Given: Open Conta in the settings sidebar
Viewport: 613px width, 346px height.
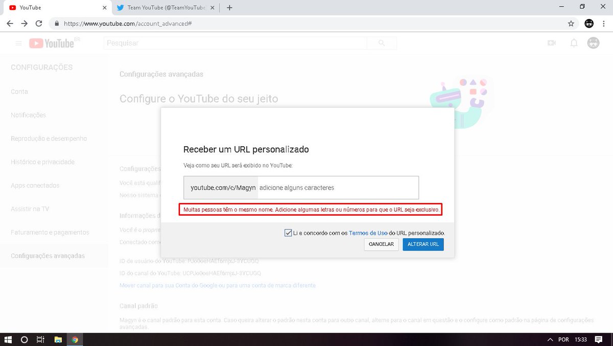Looking at the screenshot, I should [19, 91].
